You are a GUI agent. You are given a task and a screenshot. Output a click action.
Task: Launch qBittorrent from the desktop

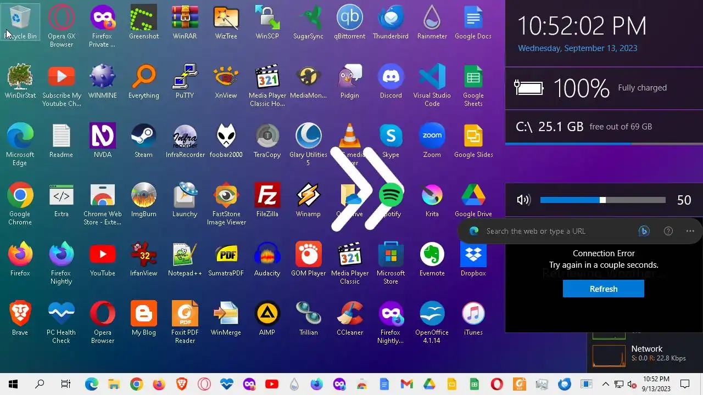tap(350, 22)
